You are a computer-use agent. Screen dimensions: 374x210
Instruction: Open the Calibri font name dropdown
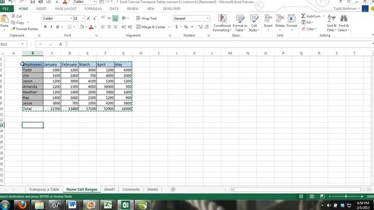tap(71, 18)
